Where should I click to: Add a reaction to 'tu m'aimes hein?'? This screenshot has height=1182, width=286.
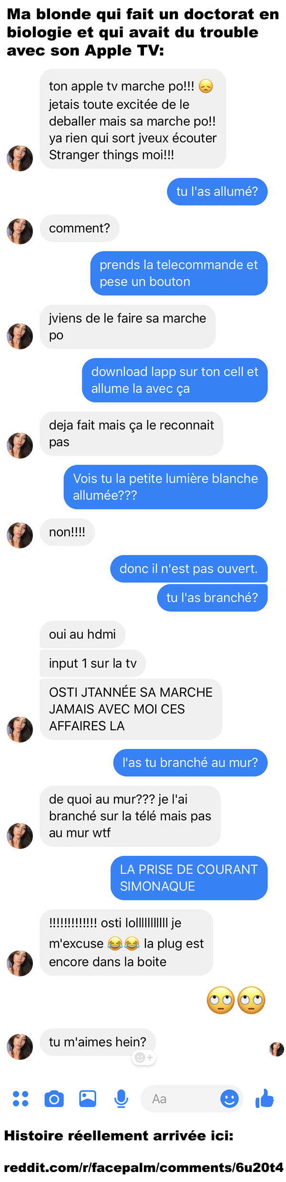[x=143, y=1057]
